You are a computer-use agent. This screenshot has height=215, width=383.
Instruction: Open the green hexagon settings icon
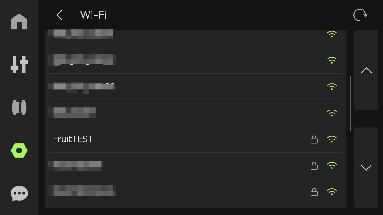[19, 150]
